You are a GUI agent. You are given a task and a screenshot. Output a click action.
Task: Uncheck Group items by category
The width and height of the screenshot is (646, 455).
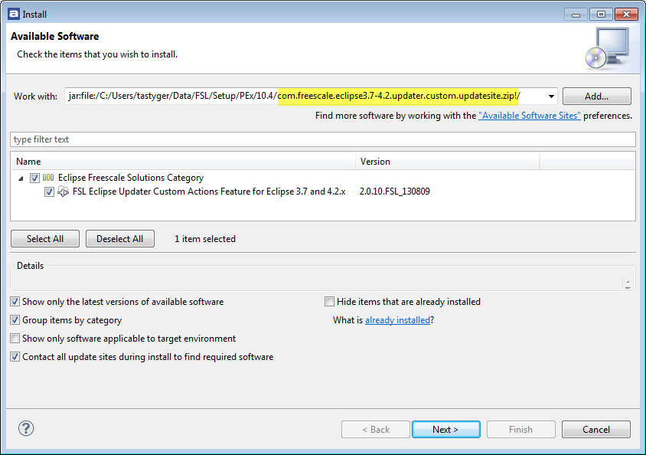click(x=15, y=319)
